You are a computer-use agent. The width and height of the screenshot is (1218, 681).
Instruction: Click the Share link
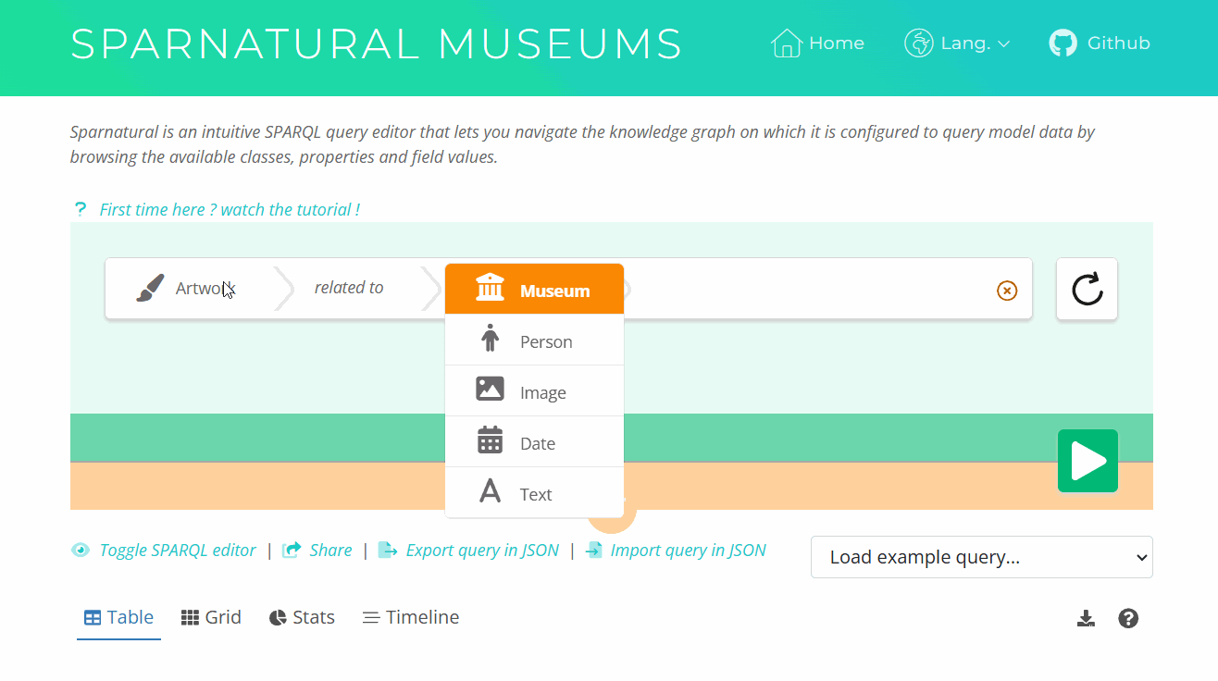click(330, 551)
